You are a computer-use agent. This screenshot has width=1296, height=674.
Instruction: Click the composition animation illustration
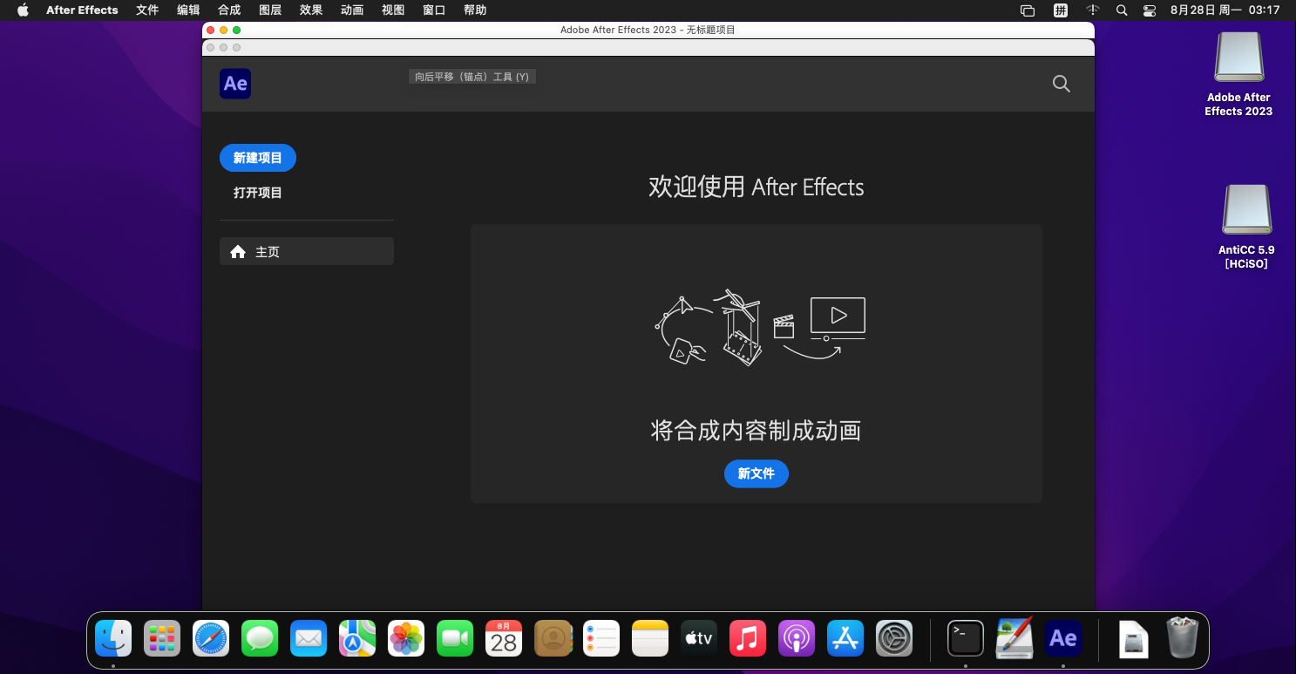[760, 327]
